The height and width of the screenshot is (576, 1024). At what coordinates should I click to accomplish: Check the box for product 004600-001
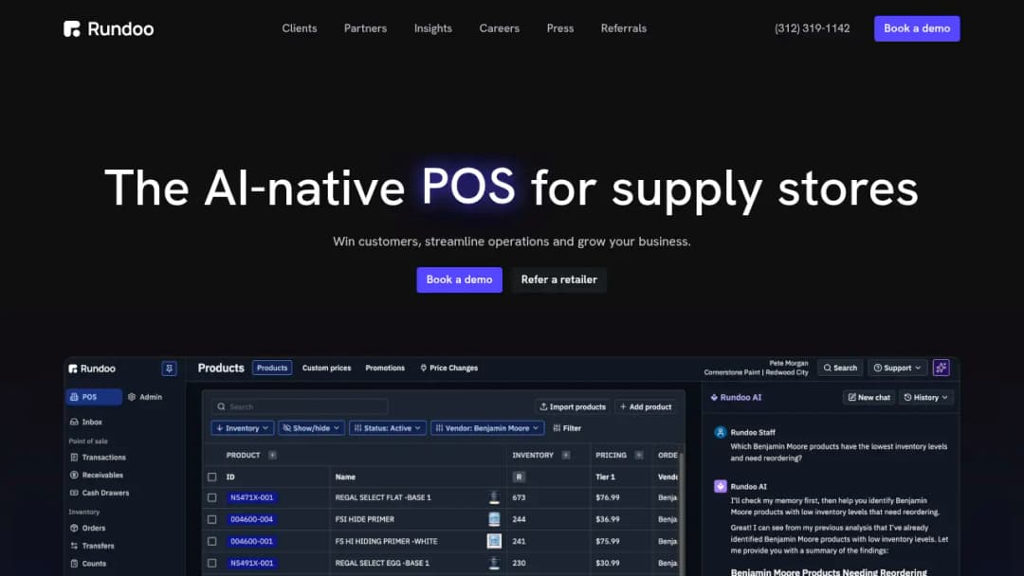pos(211,542)
